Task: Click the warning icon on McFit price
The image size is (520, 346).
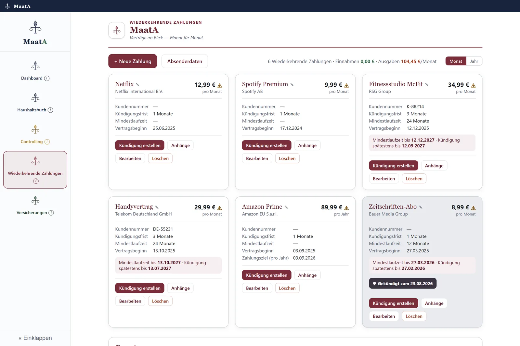Action: [473, 85]
